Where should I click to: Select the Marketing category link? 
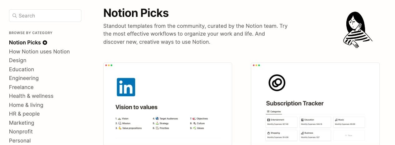tap(22, 123)
